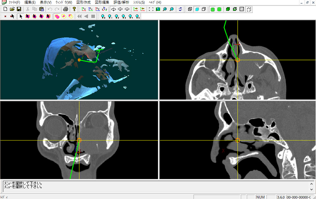The image size is (316, 199).
Task: Open the ヘルプ(H) menu
Action: (x=155, y=3)
